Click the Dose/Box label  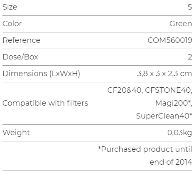point(20,57)
